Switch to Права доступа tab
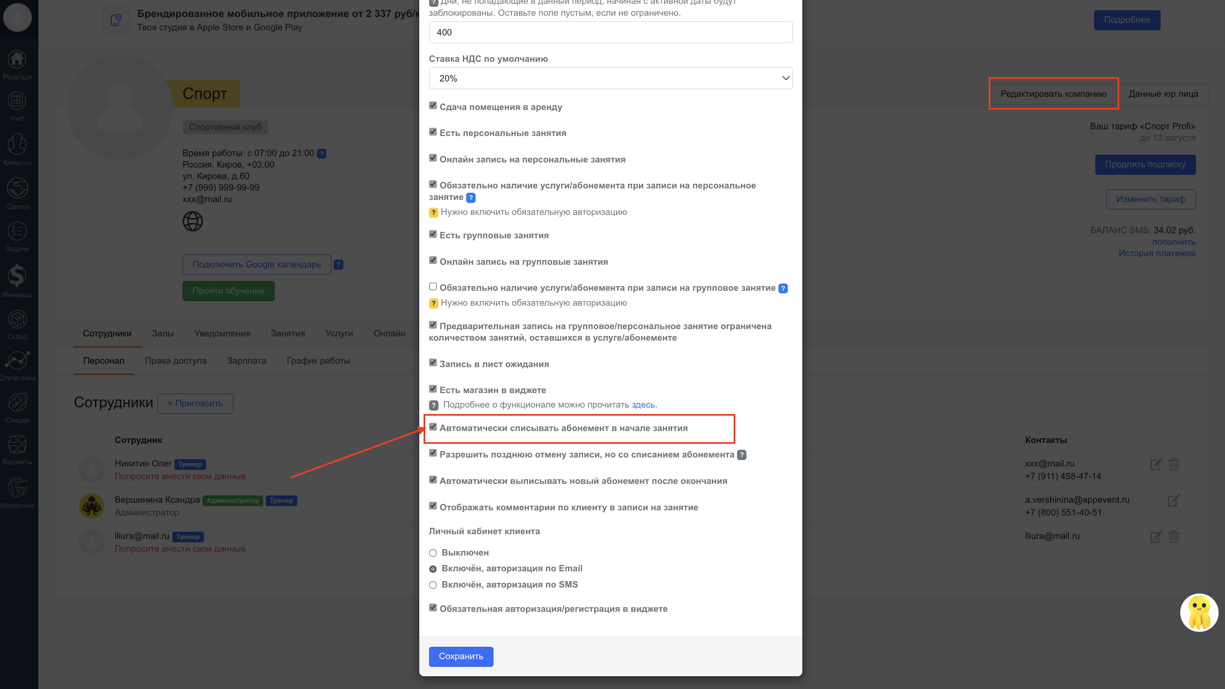 pyautogui.click(x=175, y=361)
